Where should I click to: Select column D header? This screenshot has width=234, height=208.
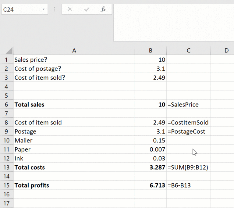pos(226,51)
